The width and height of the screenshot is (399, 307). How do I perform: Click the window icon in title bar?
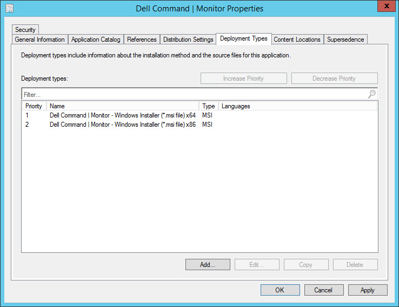pos(9,8)
